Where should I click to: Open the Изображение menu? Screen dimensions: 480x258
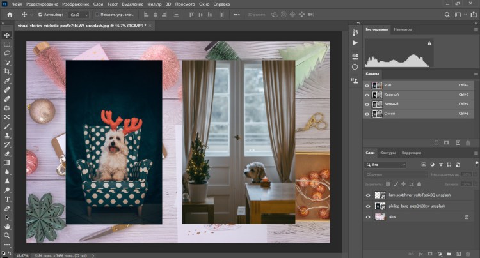tap(76, 4)
